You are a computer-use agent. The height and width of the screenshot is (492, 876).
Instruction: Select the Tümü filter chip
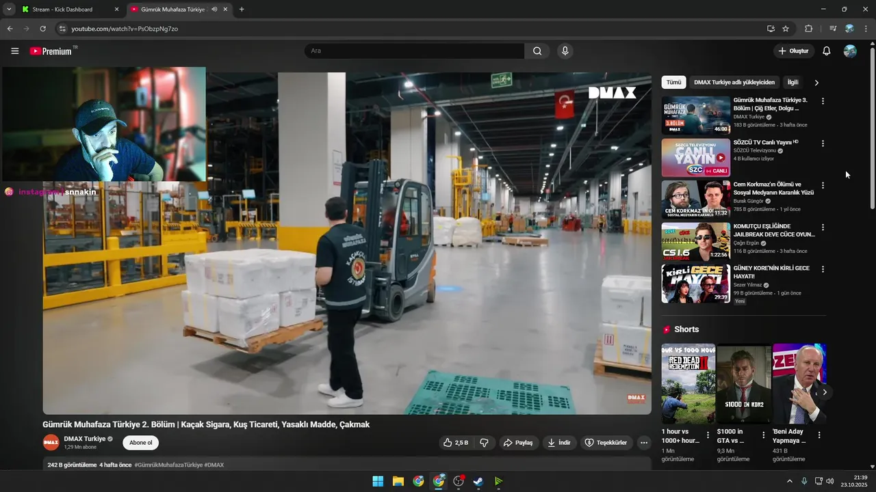674,82
